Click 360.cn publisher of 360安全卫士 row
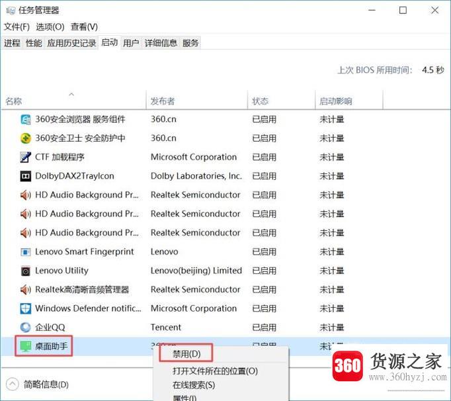The width and height of the screenshot is (451, 401). coord(163,138)
